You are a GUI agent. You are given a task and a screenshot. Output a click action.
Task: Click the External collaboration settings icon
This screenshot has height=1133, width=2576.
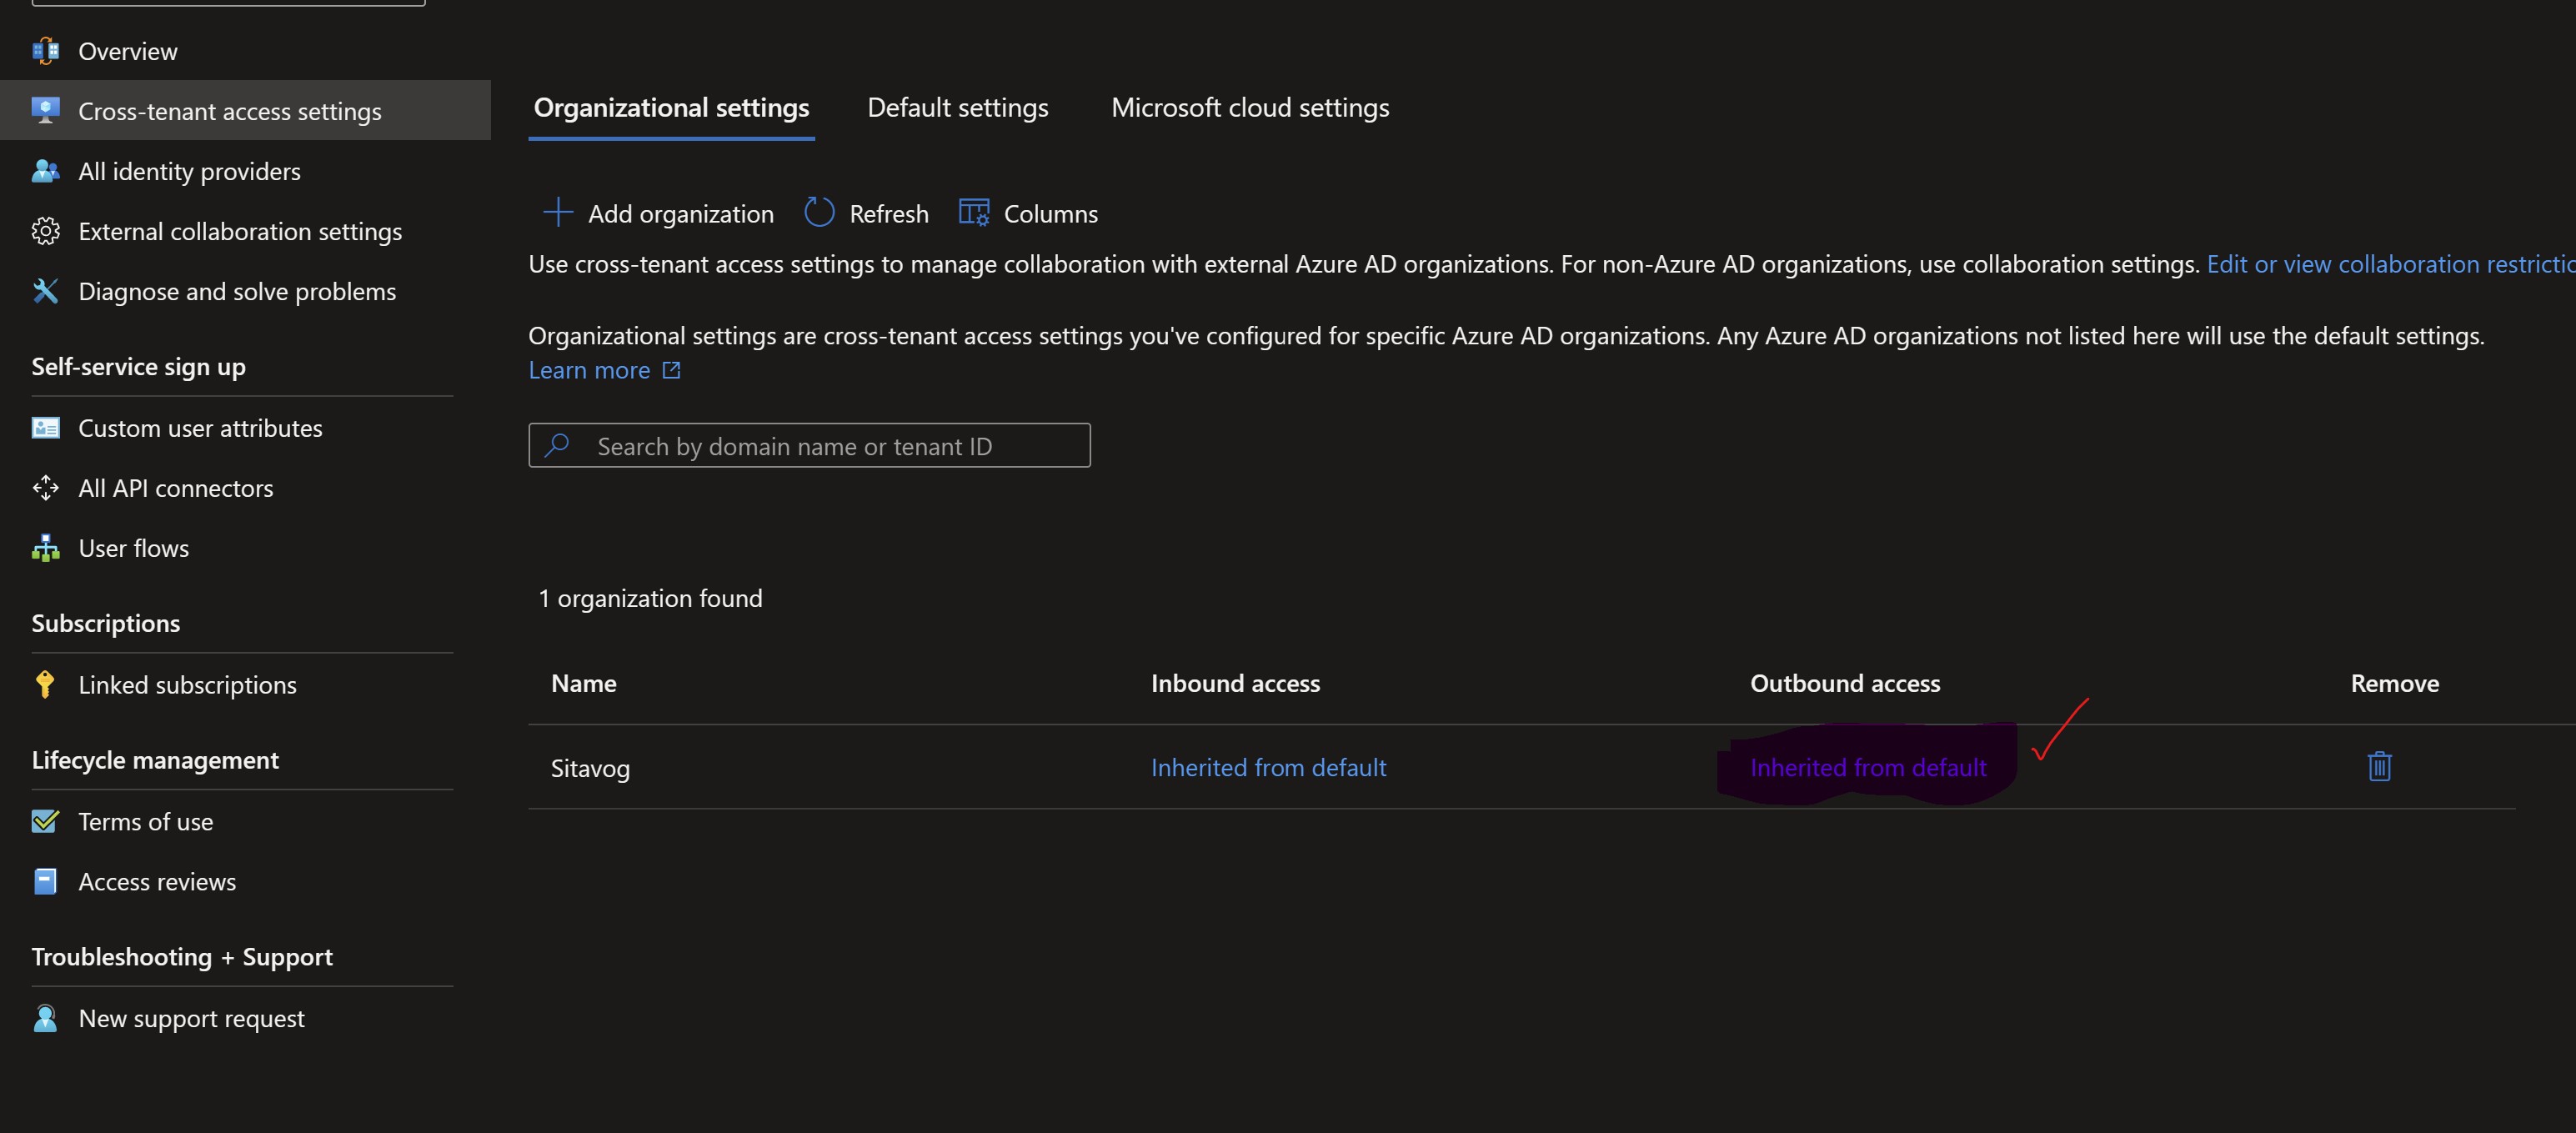coord(44,230)
